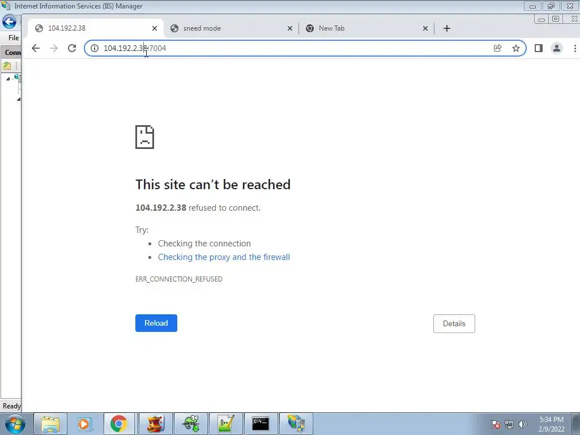Viewport: 580px width, 435px height.
Task: Open the Chrome profile avatar menu
Action: (x=556, y=48)
